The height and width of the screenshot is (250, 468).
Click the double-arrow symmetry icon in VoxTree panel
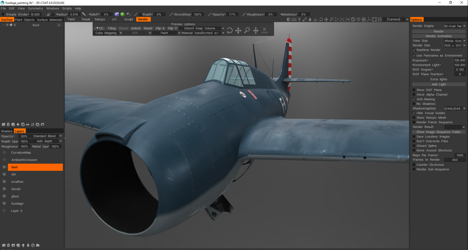coord(28,125)
